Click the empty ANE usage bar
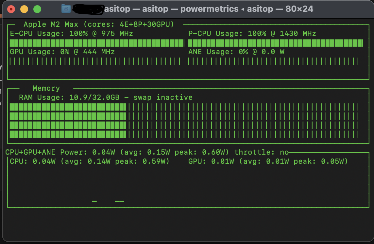The height and width of the screenshot is (244, 374). point(273,61)
